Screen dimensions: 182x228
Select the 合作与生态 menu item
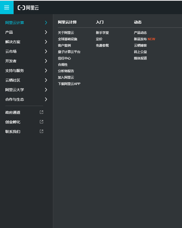[26, 99]
